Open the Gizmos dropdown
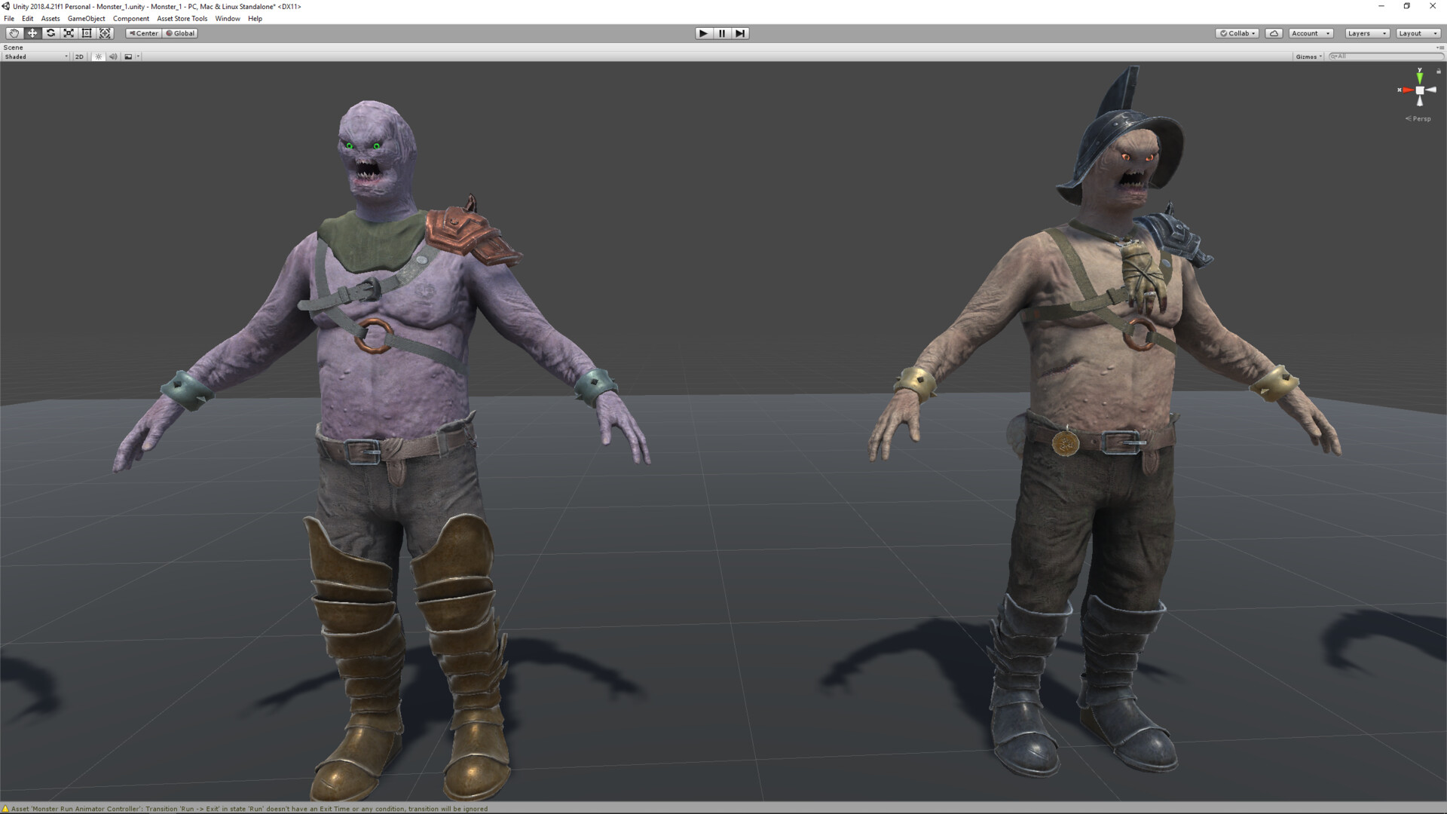The image size is (1447, 814). coord(1309,57)
